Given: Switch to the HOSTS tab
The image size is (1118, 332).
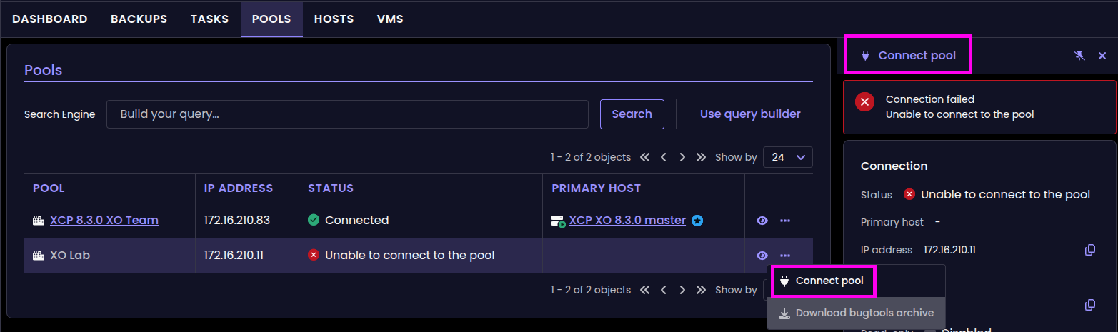Looking at the screenshot, I should pyautogui.click(x=334, y=19).
